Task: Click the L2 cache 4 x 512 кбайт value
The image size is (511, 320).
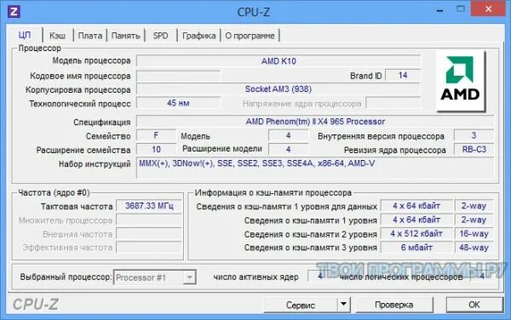Action: pos(416,234)
